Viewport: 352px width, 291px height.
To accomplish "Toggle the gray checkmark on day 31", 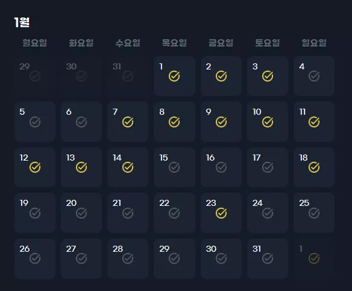I will [268, 258].
